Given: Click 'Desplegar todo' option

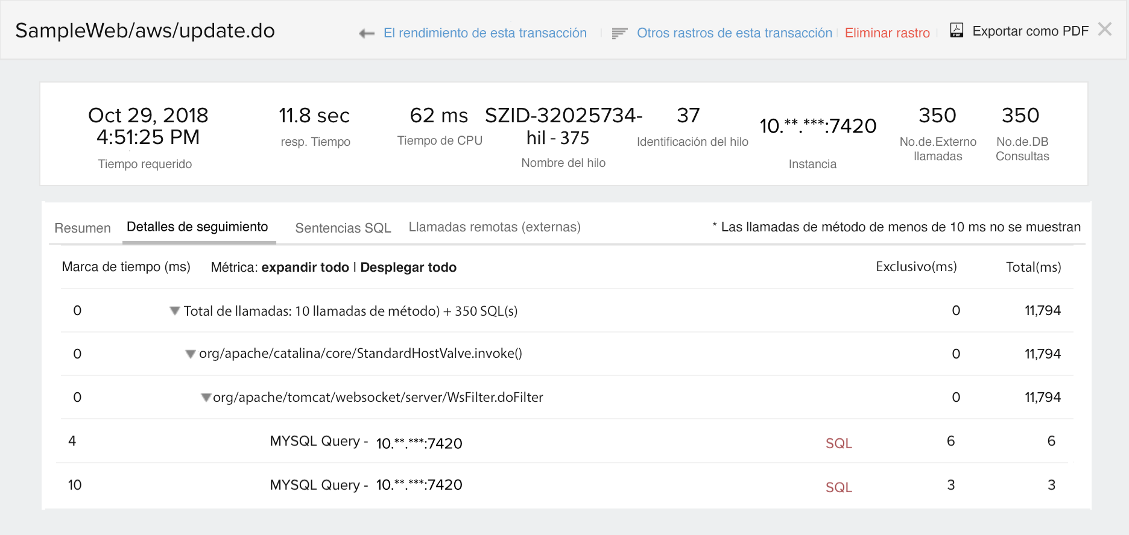Looking at the screenshot, I should click(x=408, y=267).
